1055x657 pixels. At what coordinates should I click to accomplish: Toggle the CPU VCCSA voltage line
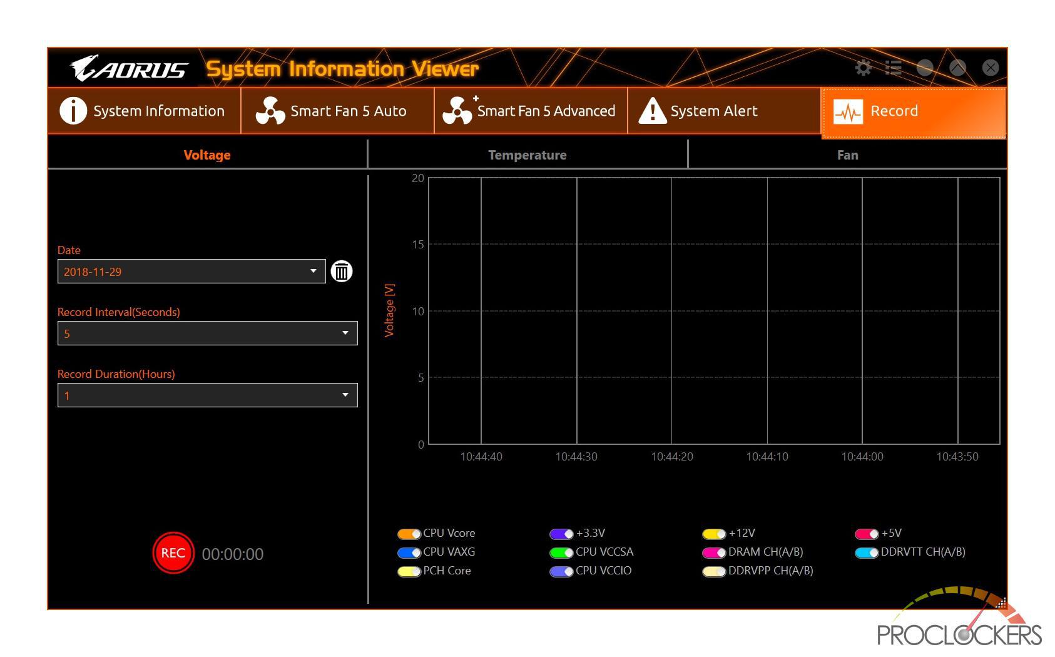[561, 553]
